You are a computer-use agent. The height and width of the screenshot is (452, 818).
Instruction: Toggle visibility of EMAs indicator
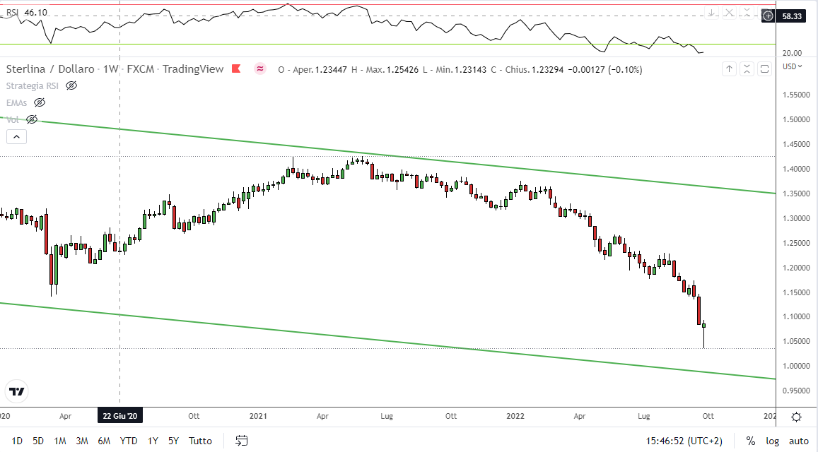(x=40, y=102)
